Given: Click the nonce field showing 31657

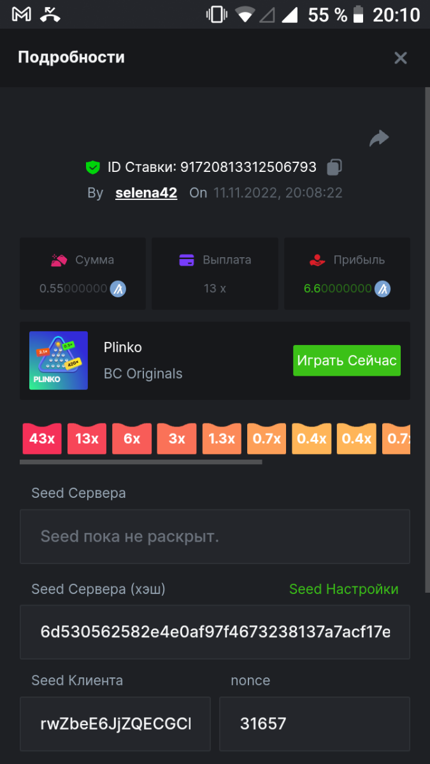Looking at the screenshot, I should pos(314,723).
